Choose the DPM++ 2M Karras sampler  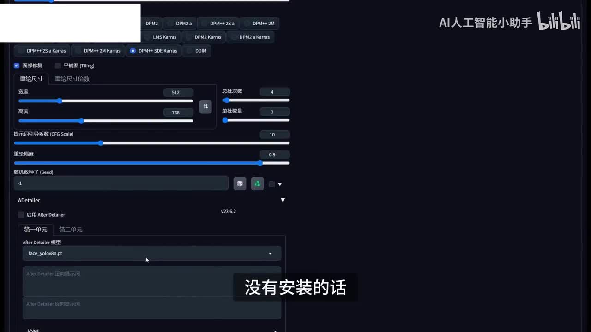click(x=97, y=51)
